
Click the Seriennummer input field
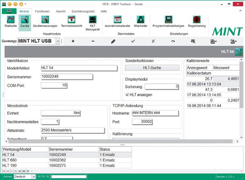[x=67, y=77]
